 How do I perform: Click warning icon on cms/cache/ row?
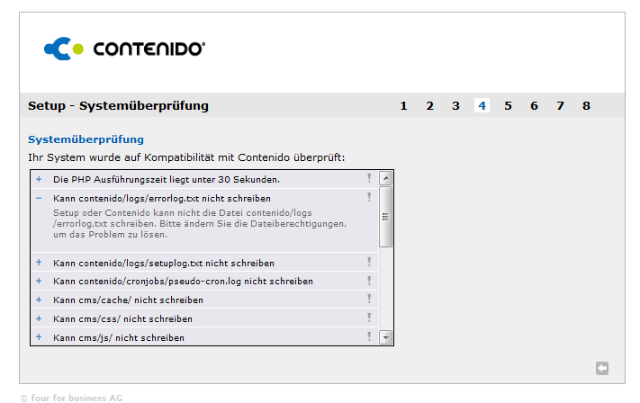pyautogui.click(x=369, y=299)
